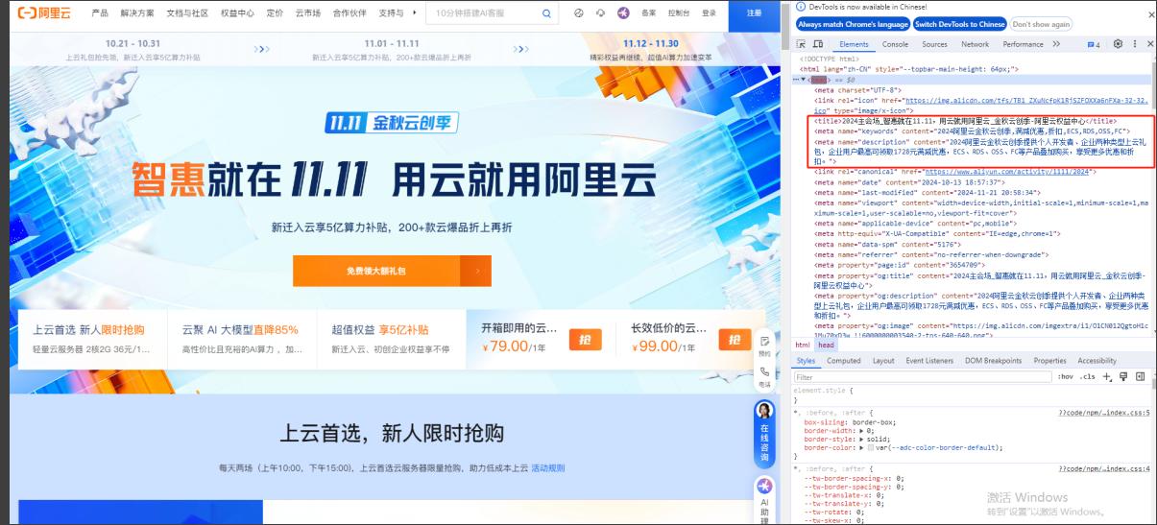Select the Elements tab in DevTools
The image size is (1157, 525).
[854, 44]
